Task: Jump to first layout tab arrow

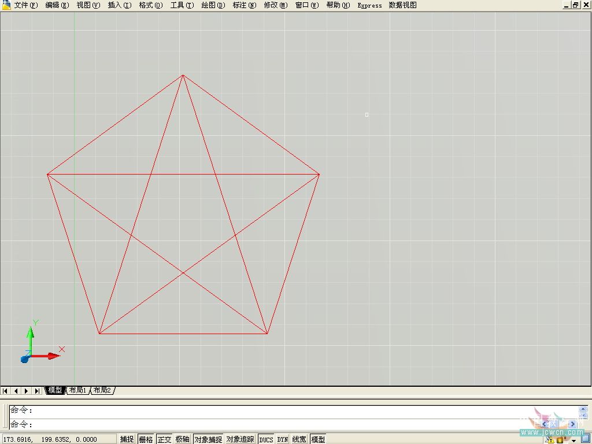Action: pyautogui.click(x=6, y=391)
